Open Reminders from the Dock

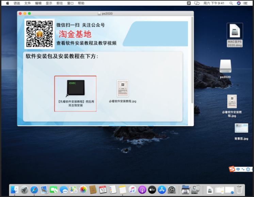(x=113, y=190)
